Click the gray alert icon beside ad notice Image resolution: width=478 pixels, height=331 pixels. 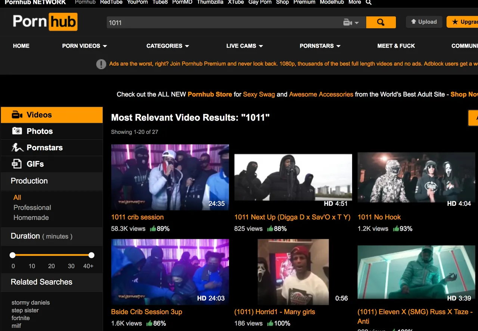tap(101, 64)
